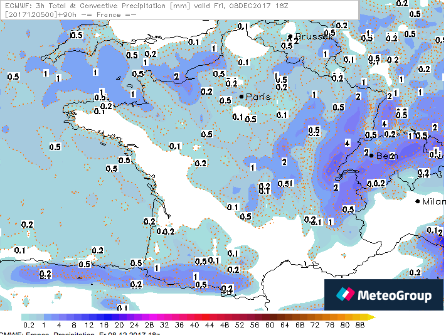
Task: Select the dark maroon 60 mm legend color
Action: (270, 317)
